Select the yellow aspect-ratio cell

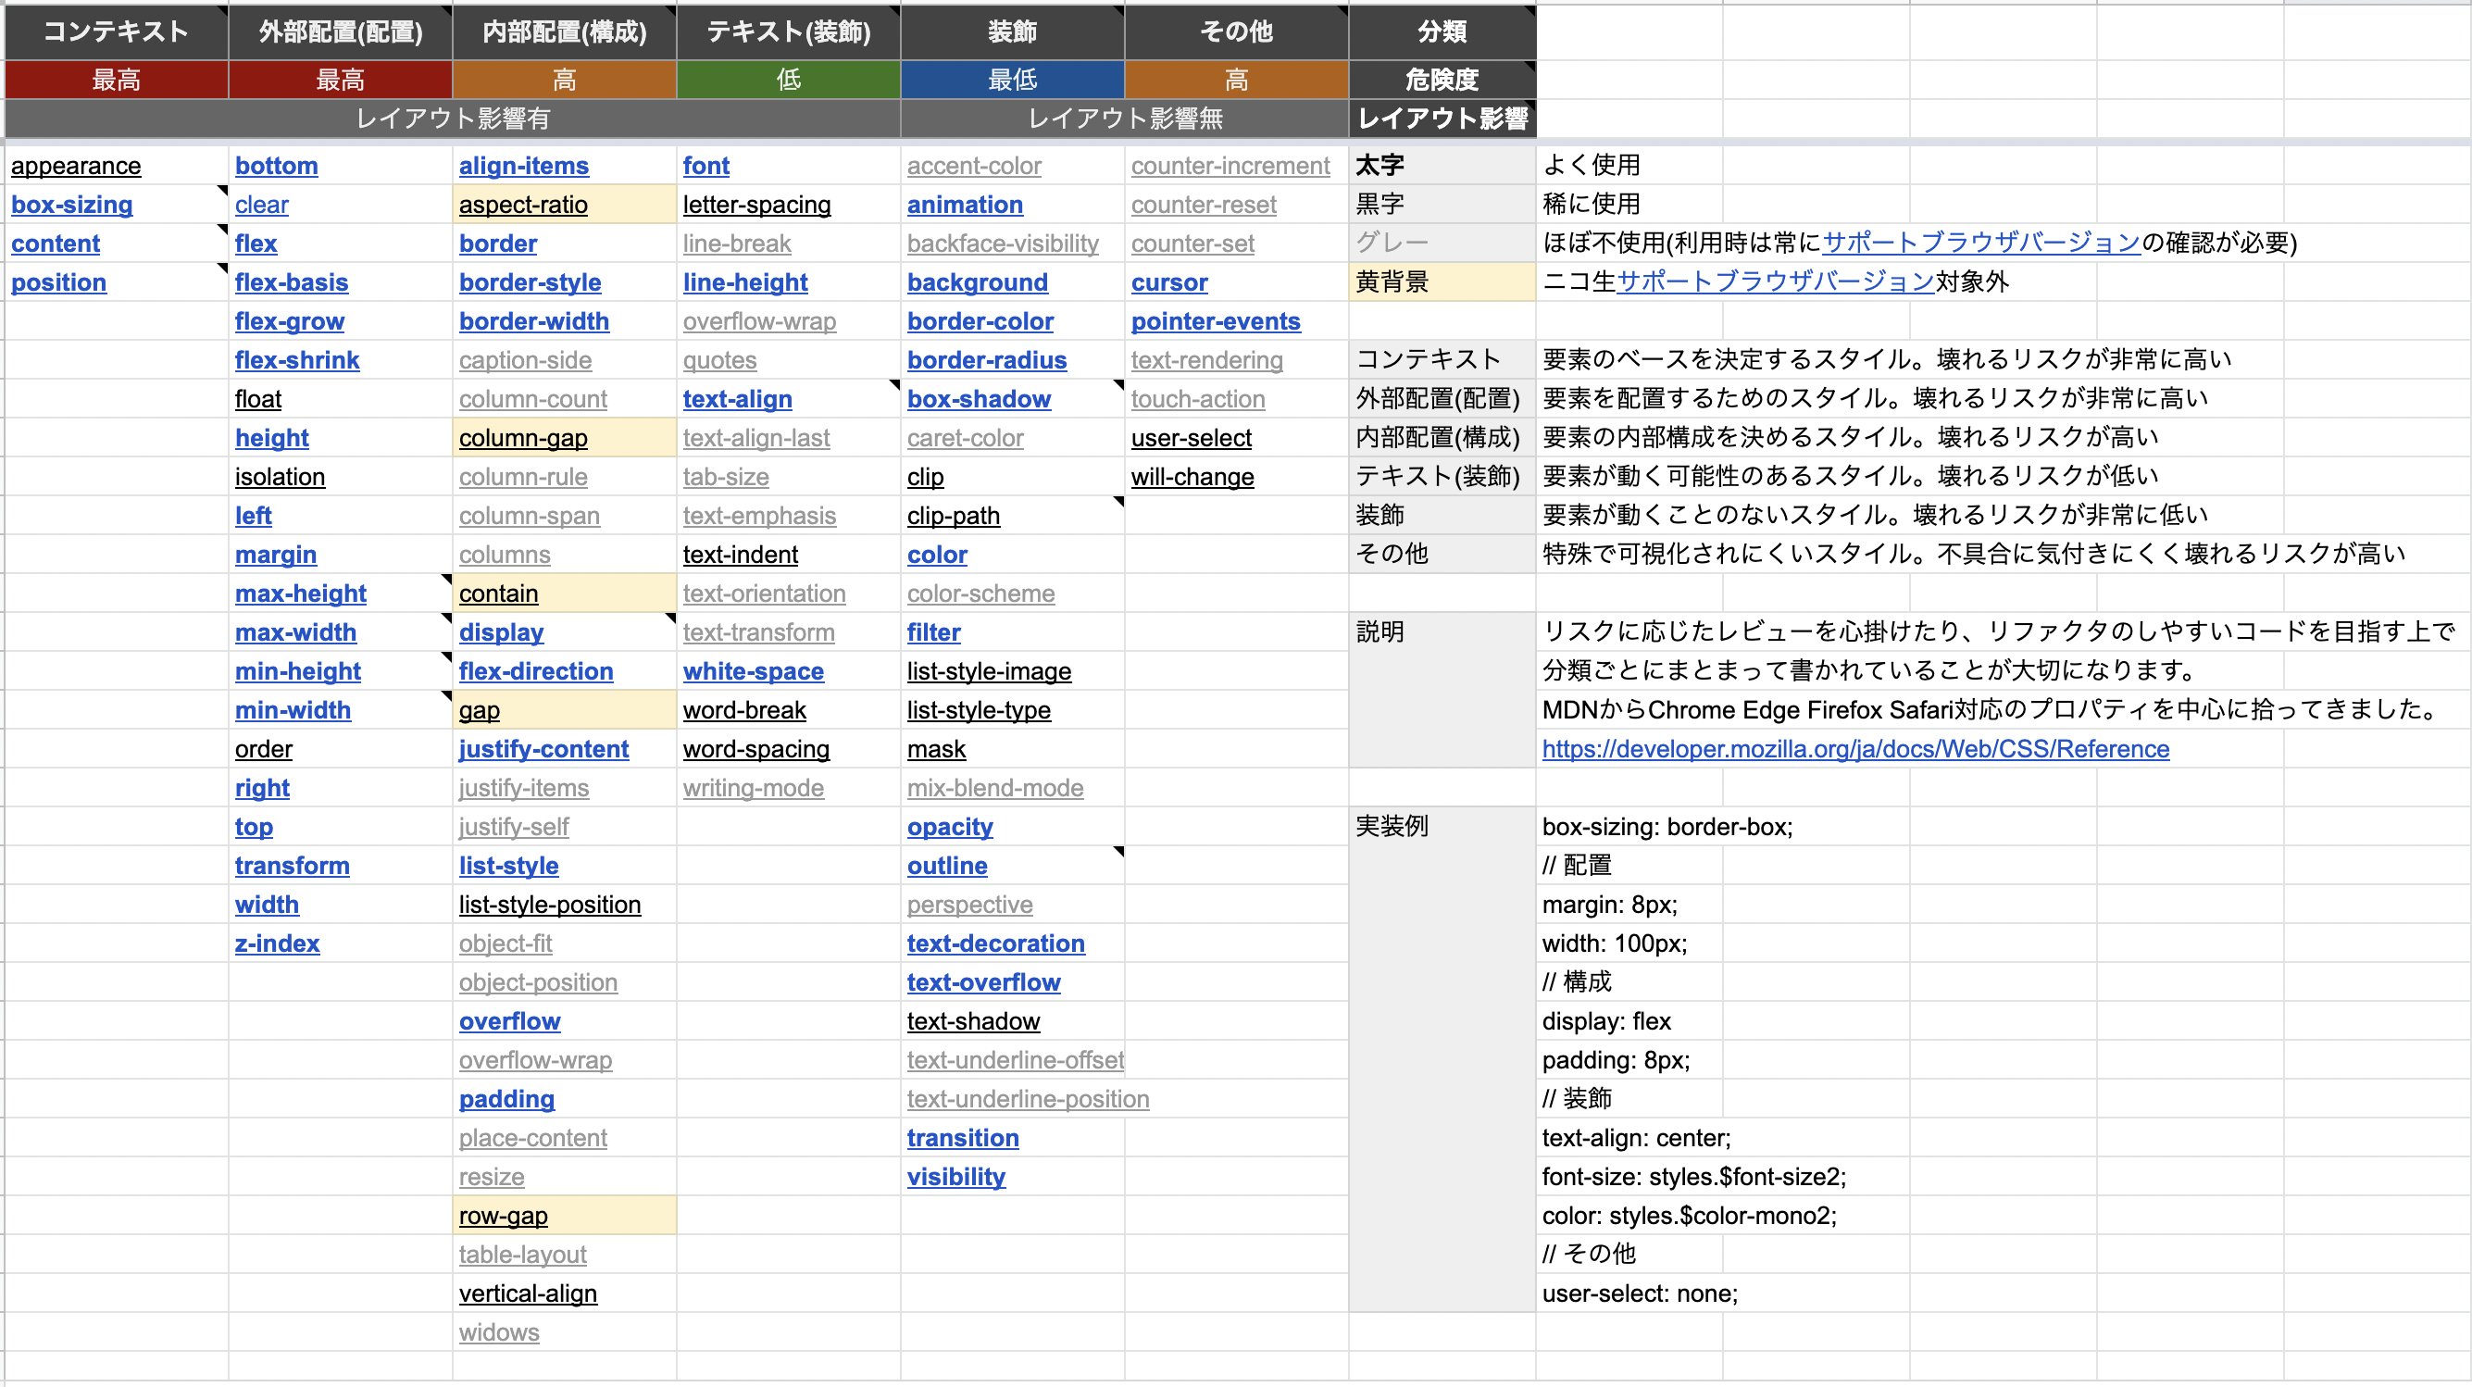pos(564,205)
